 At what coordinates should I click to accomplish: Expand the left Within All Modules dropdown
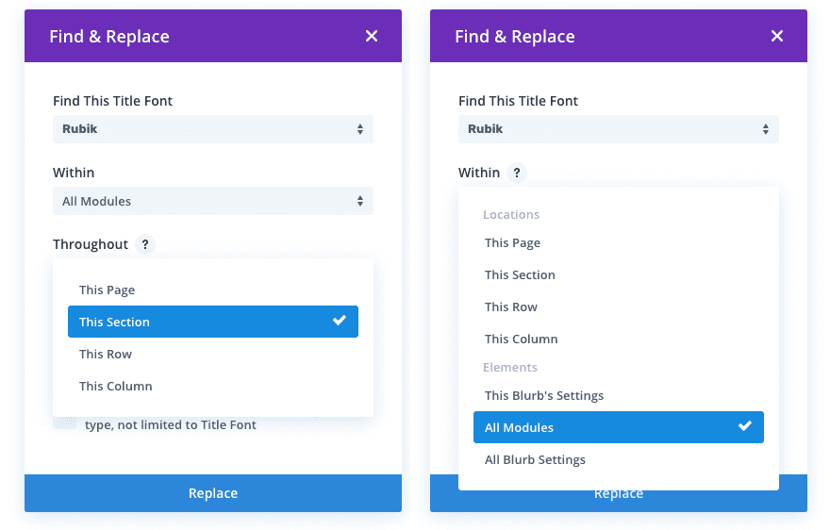213,201
